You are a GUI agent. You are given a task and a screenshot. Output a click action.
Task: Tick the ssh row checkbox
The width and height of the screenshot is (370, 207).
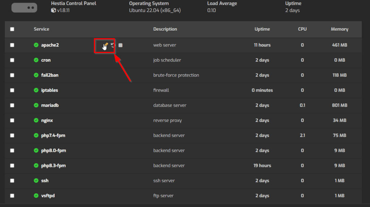[12, 181]
